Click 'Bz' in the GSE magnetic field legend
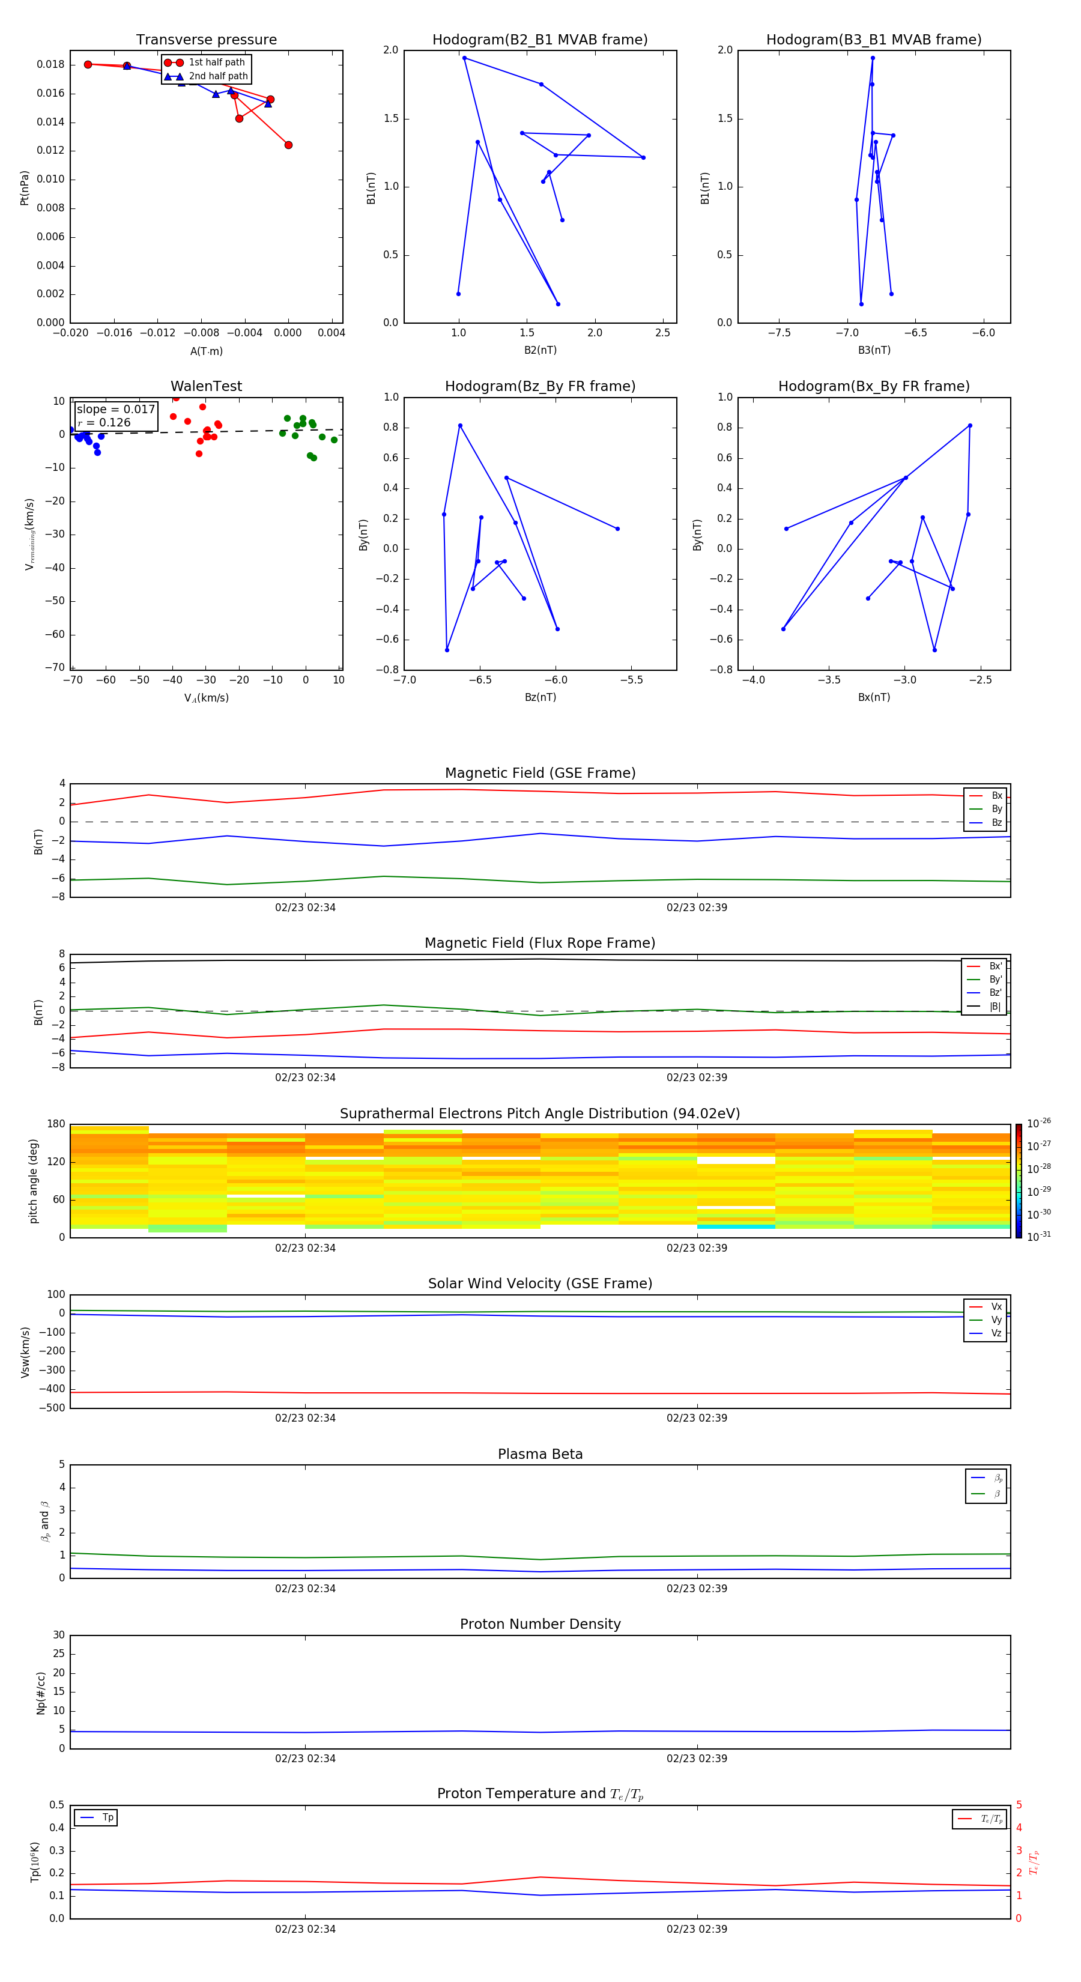 (996, 822)
